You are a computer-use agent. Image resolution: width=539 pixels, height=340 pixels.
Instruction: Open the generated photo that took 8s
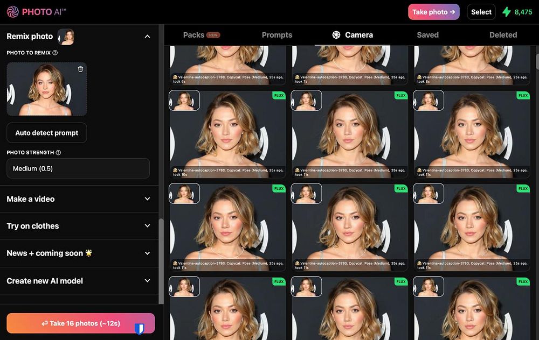coord(472,65)
